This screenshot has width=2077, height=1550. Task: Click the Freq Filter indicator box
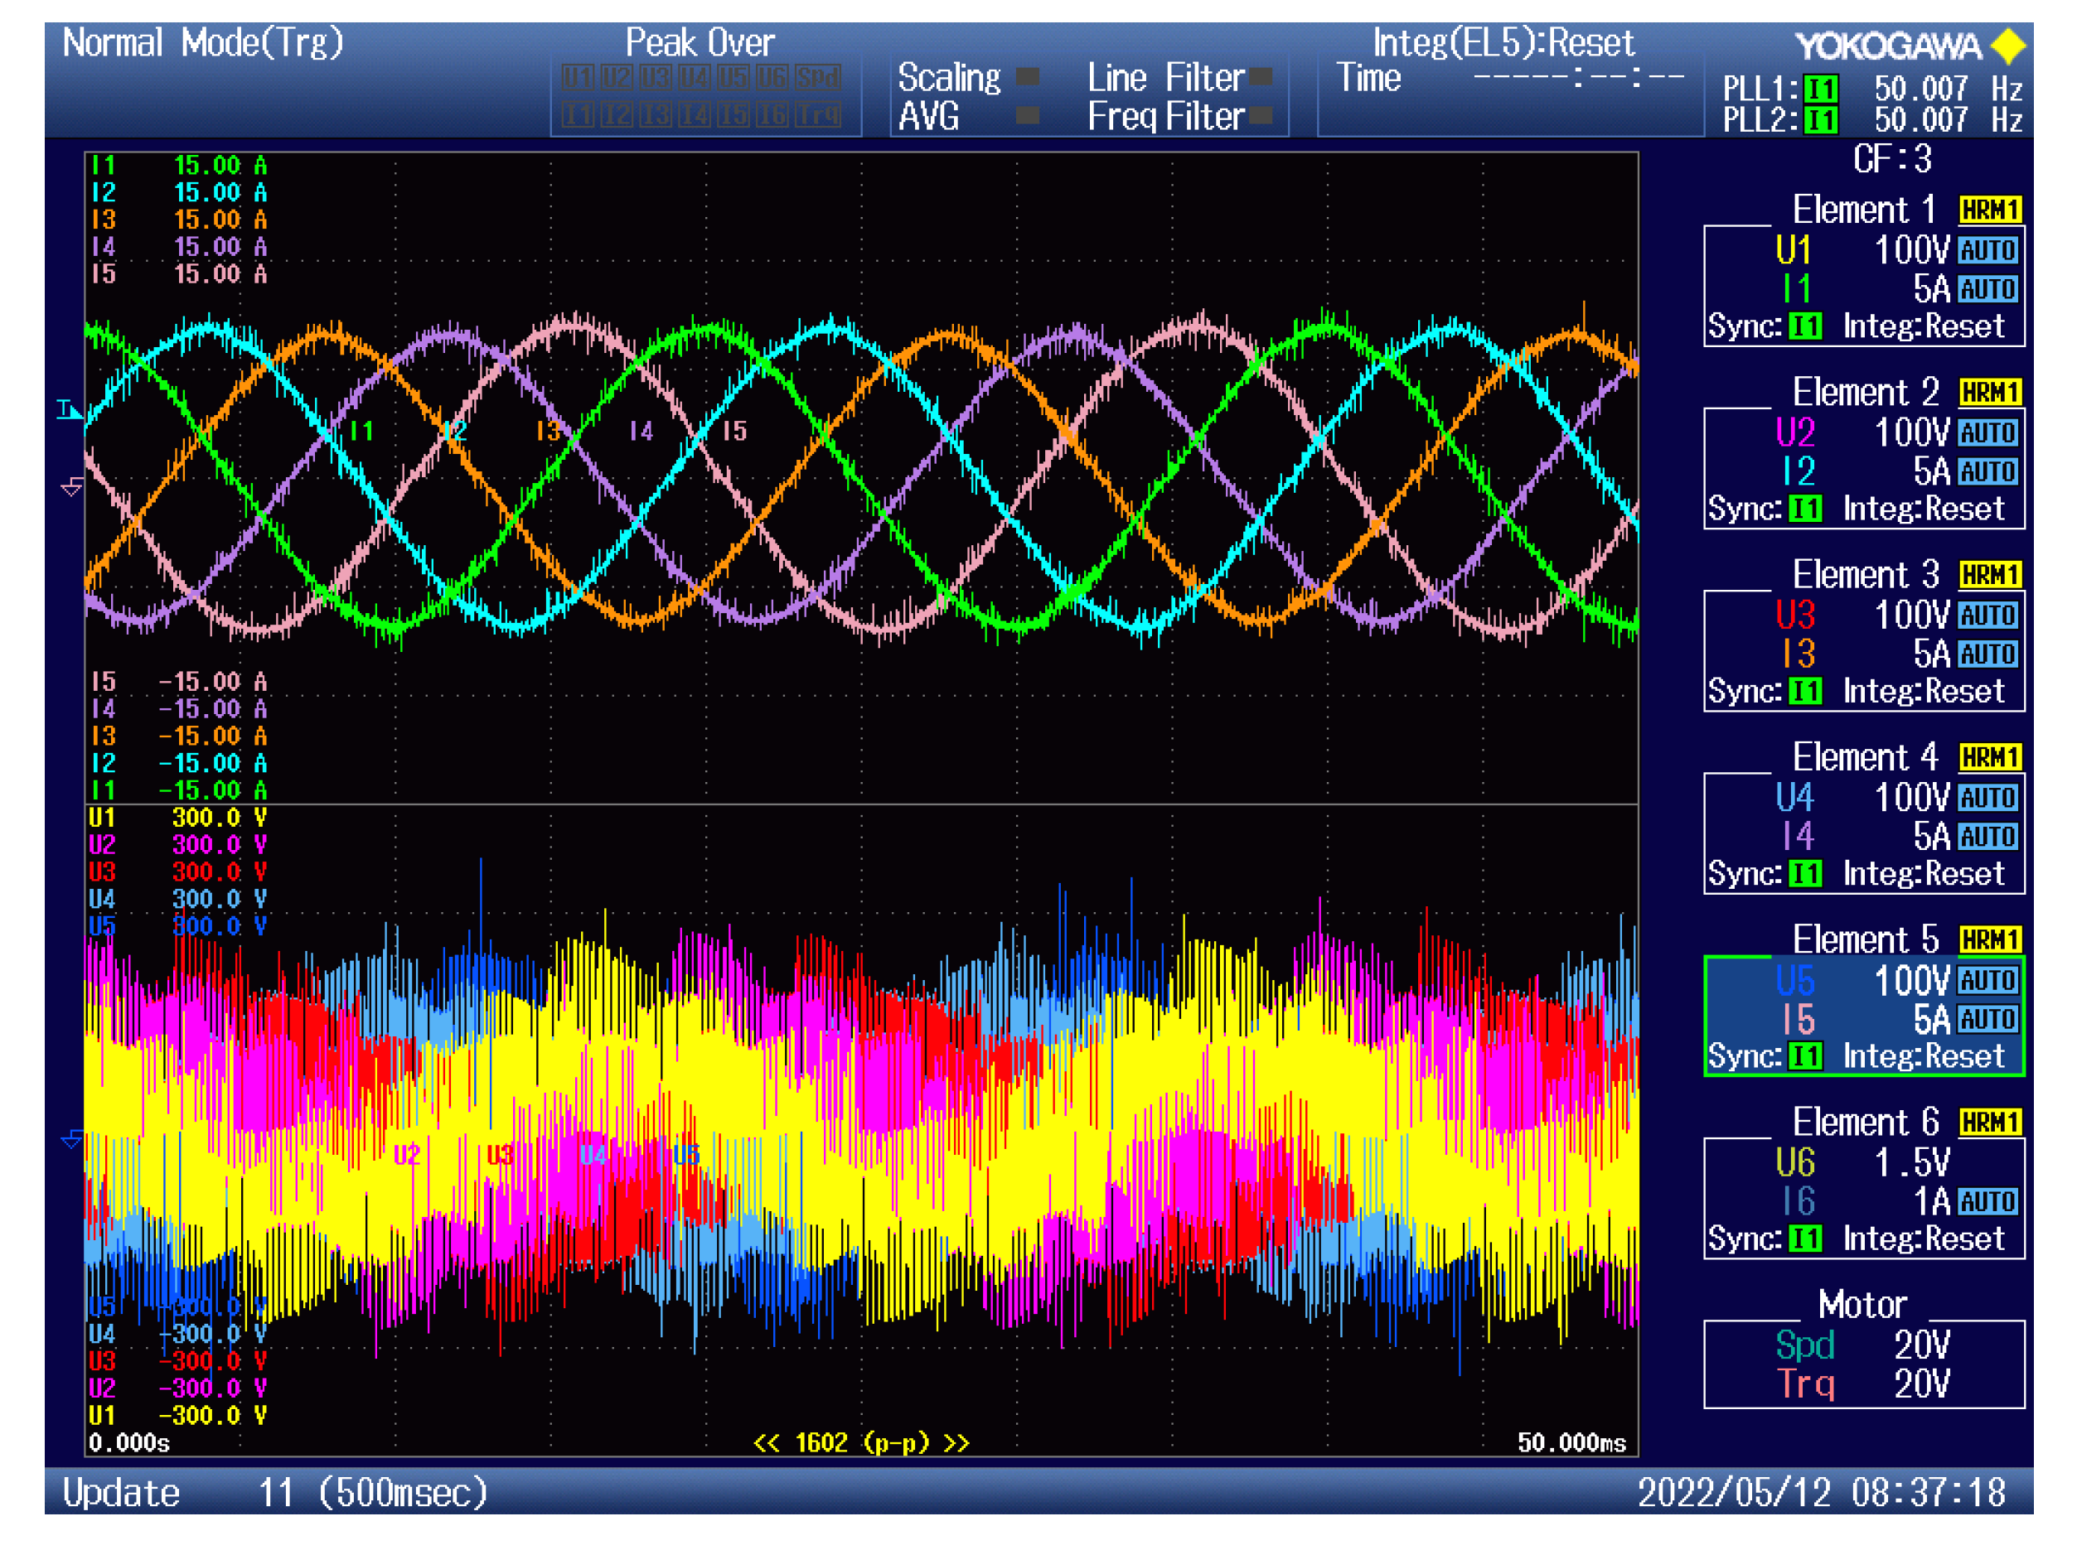coord(1261,115)
